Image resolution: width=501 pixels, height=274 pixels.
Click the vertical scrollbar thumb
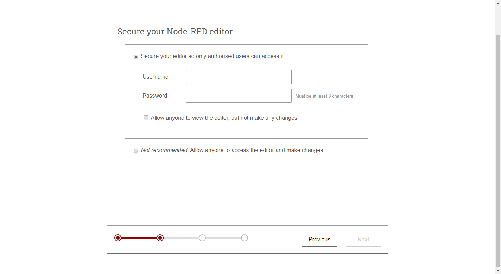click(x=498, y=151)
